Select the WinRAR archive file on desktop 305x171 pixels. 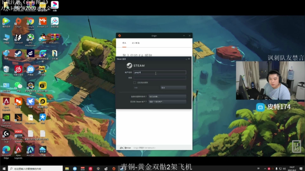click(x=55, y=39)
